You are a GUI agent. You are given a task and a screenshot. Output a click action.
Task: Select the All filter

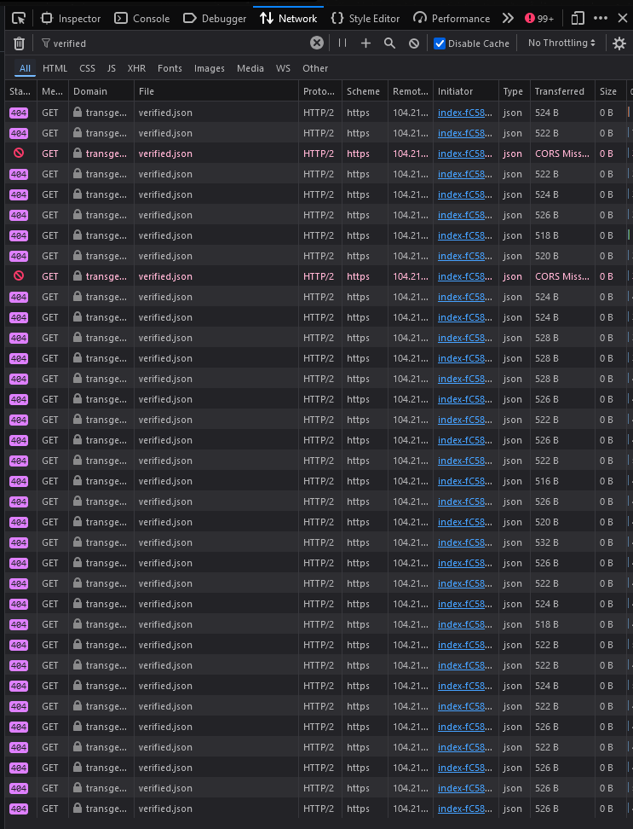click(25, 68)
